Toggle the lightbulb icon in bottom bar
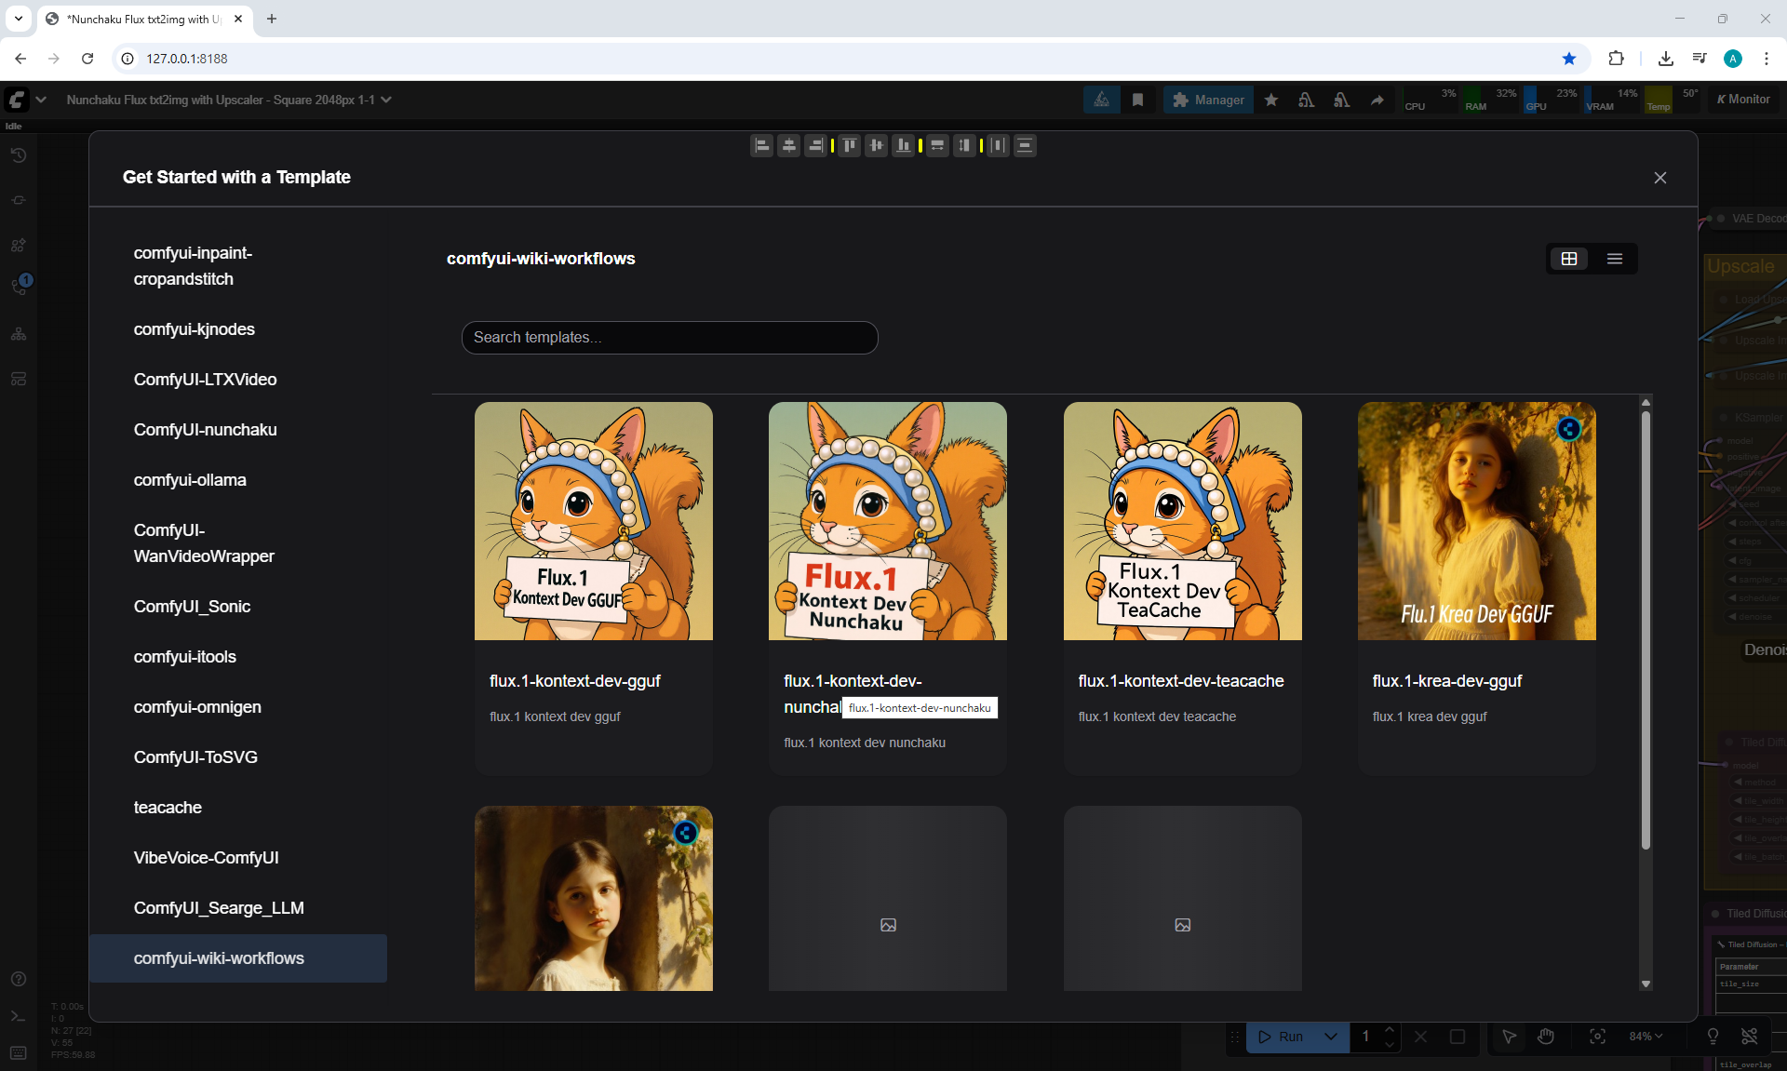Viewport: 1787px width, 1071px height. 1713,1037
